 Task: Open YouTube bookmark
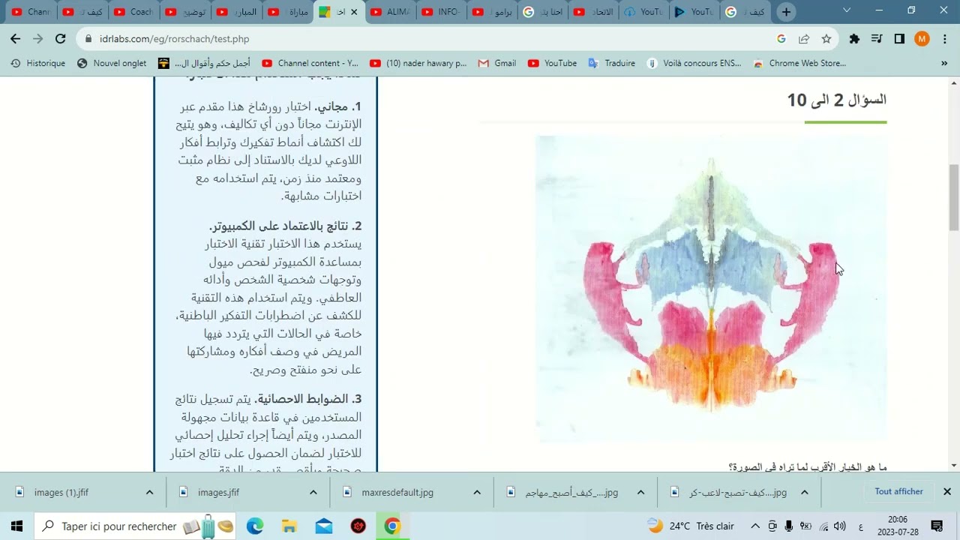553,63
